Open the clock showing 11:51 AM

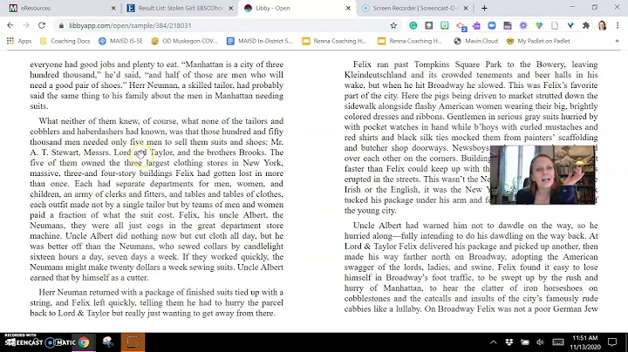[x=584, y=342]
